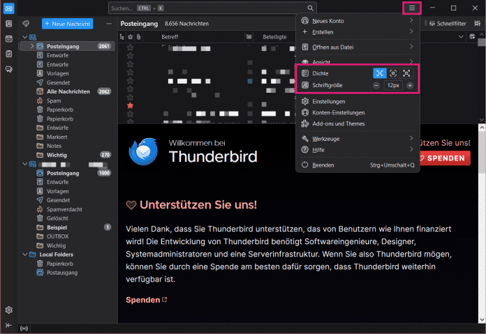Collapse the Local Folders tree

tap(24, 255)
